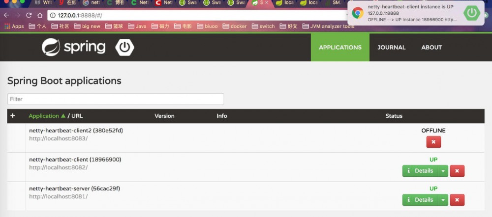
Task: Close the active Spring browser tab
Action: tap(267, 2)
